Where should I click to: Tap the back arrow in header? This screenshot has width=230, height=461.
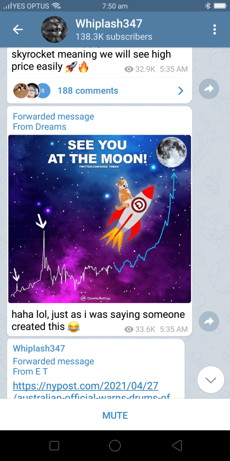(18, 29)
